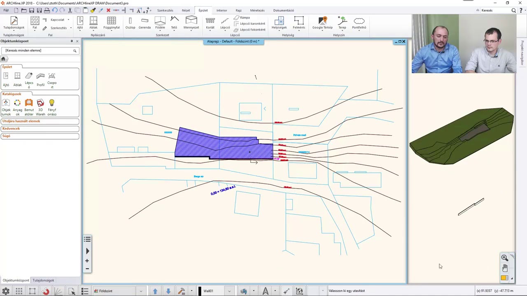Open dropdown arrow beside north arrow icon
Image resolution: width=527 pixels, height=296 pixels.
point(275,291)
